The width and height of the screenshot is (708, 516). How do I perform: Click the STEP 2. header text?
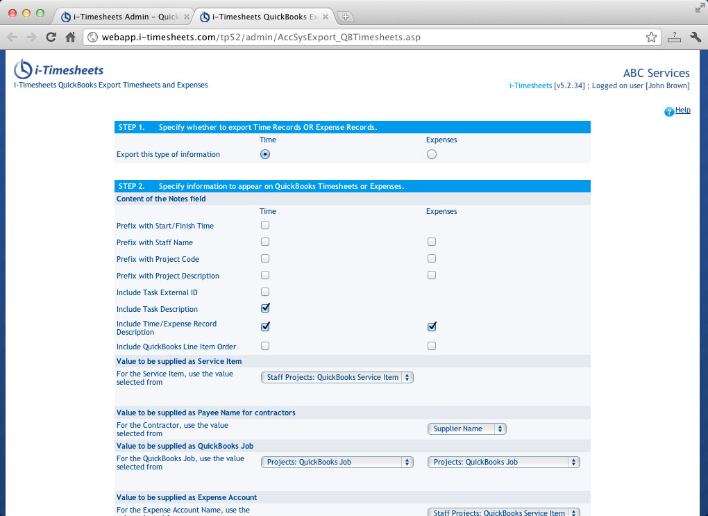pyautogui.click(x=131, y=186)
